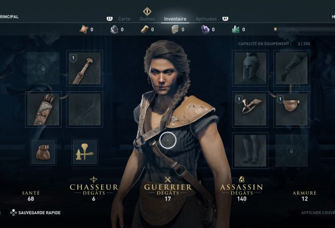Click the Guerrier Dégâts stat
This screenshot has height=228, width=335.
tap(168, 190)
